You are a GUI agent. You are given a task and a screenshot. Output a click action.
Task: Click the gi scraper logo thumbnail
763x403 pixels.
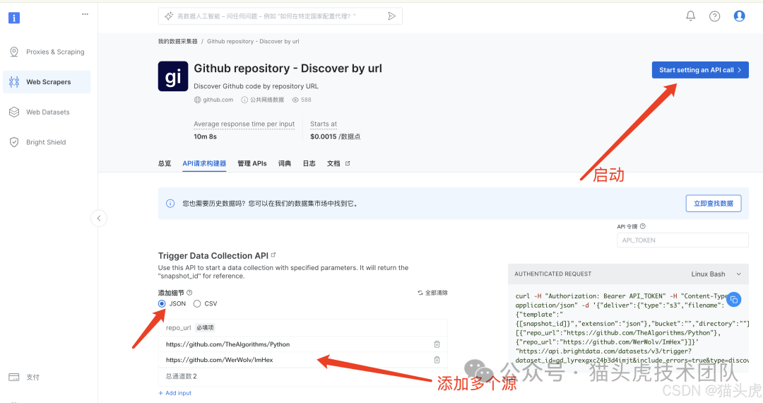pos(173,76)
